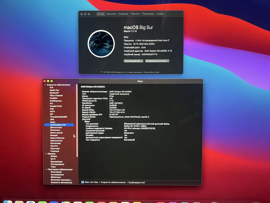Open the Підтримка tab

pos(148,14)
